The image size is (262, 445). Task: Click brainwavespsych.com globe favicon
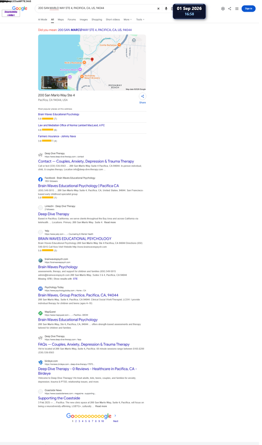40,260
